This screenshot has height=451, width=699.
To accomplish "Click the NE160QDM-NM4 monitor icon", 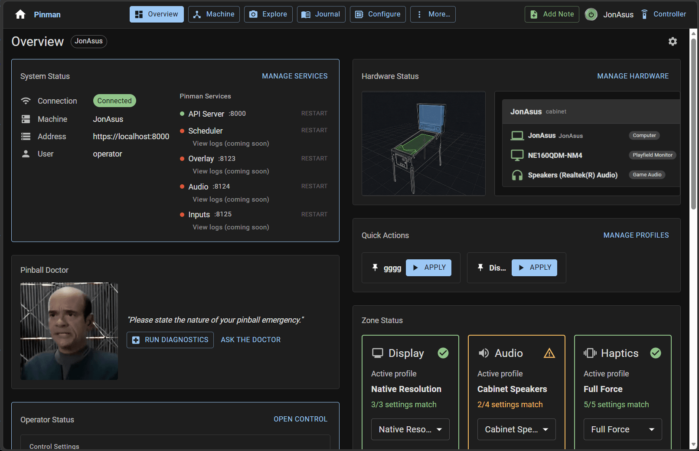I will (517, 155).
